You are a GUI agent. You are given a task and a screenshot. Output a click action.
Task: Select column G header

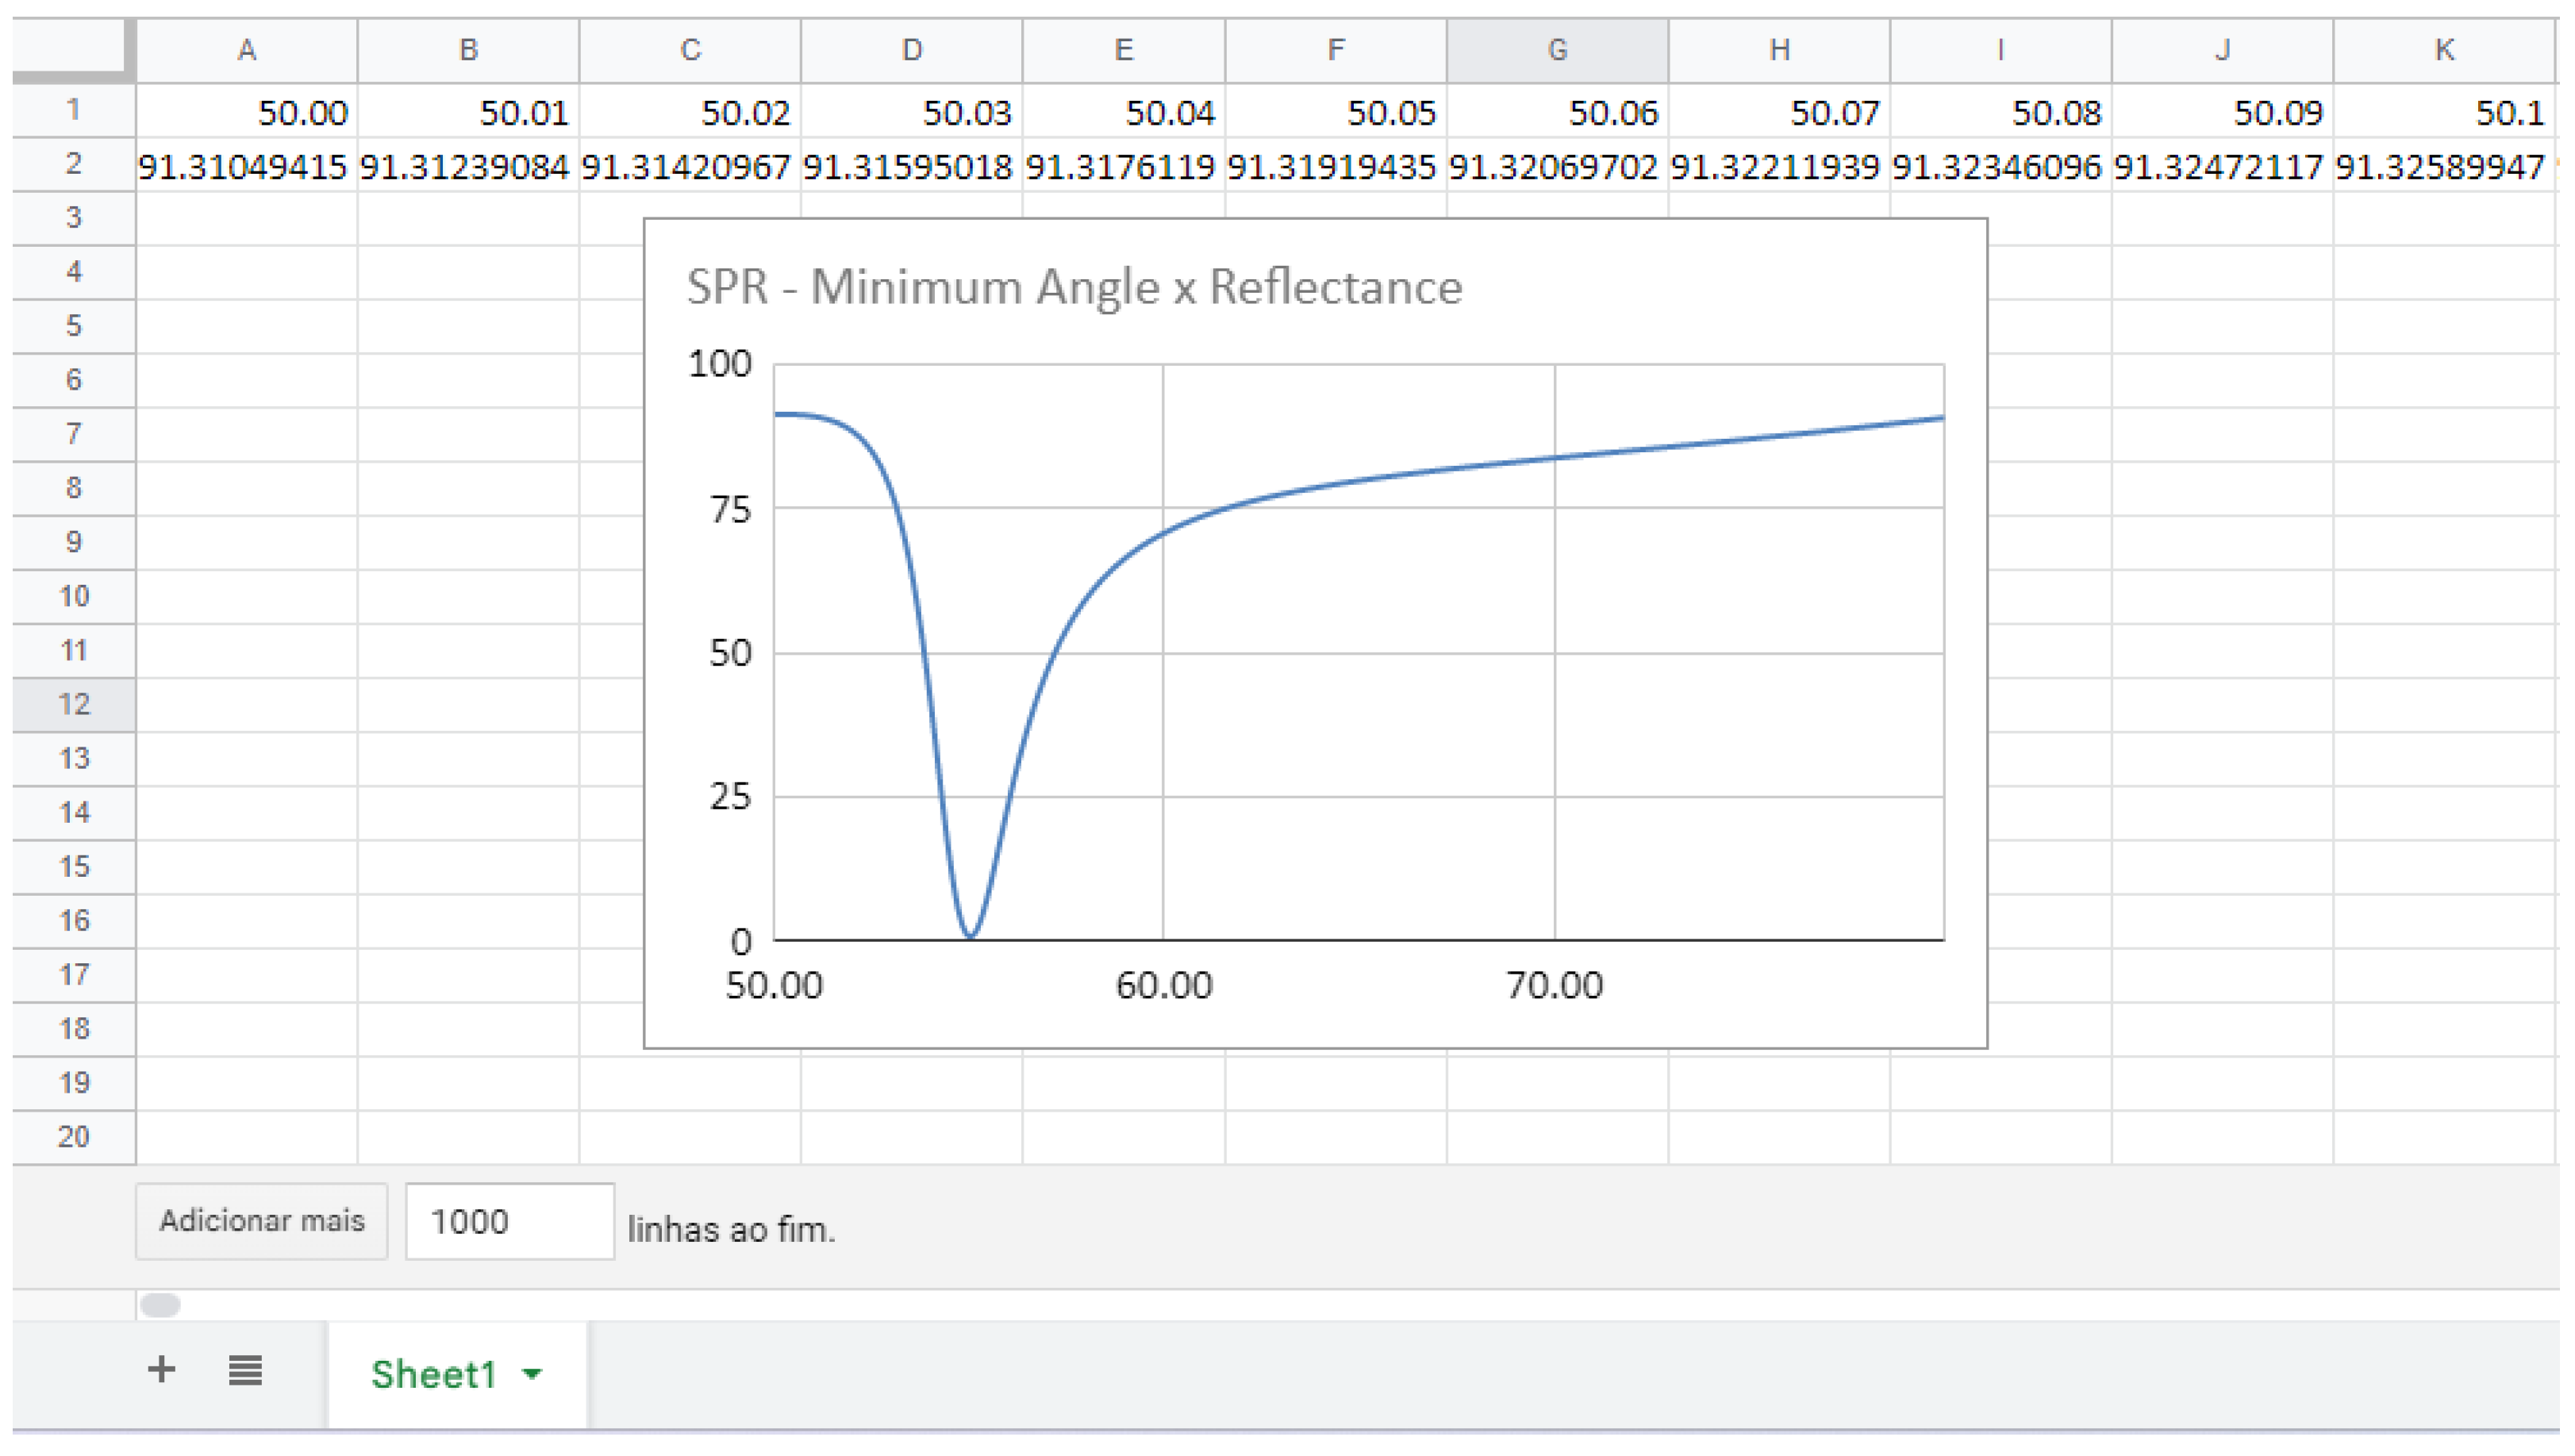point(1557,50)
